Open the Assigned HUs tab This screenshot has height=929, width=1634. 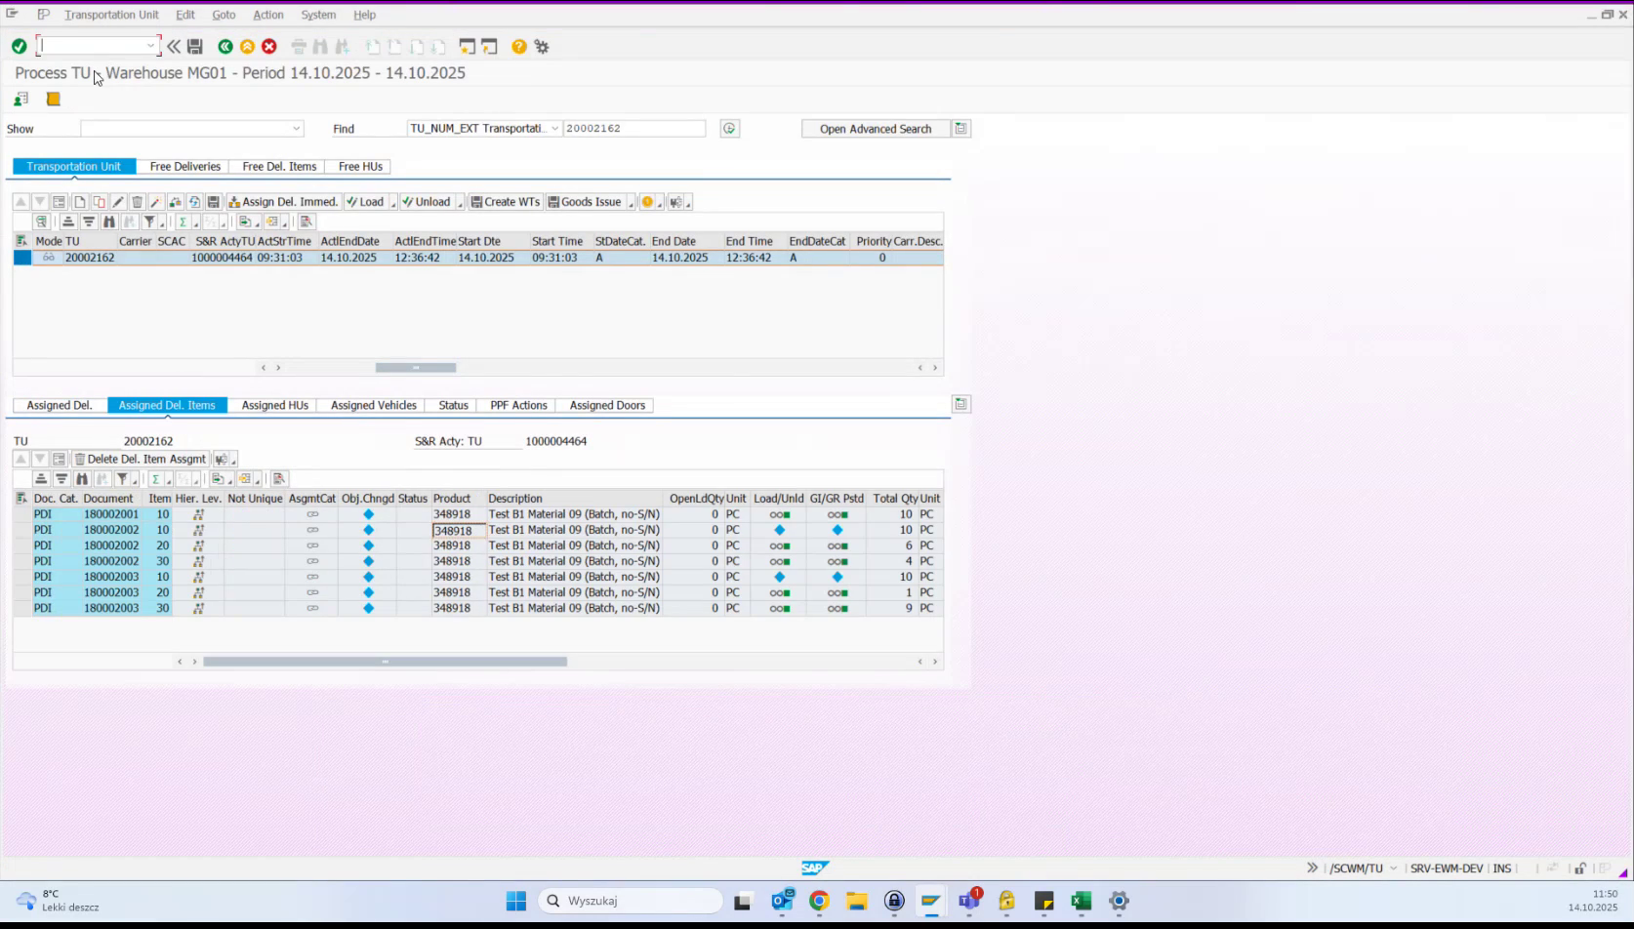pos(274,405)
